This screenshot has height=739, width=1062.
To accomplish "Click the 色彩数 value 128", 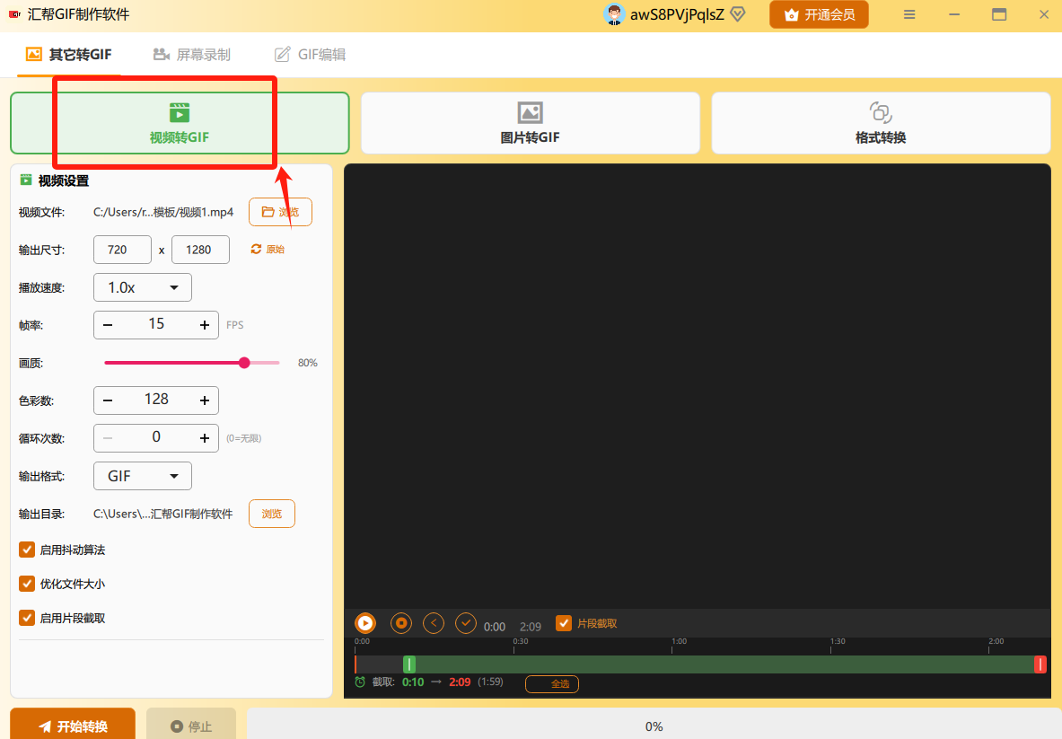I will (x=156, y=400).
